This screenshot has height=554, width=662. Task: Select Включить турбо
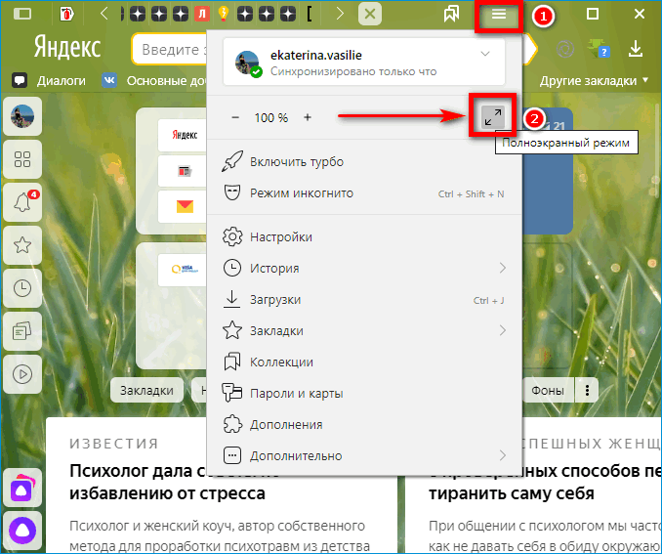click(364, 162)
